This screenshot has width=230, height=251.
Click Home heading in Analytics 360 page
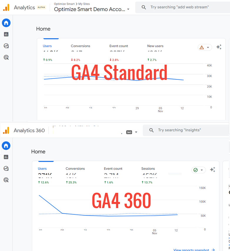click(38, 152)
